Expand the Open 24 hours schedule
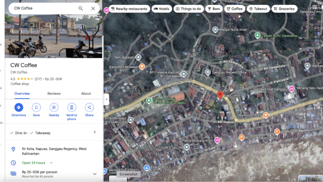Screen dimensions: 323x182 point(51,163)
